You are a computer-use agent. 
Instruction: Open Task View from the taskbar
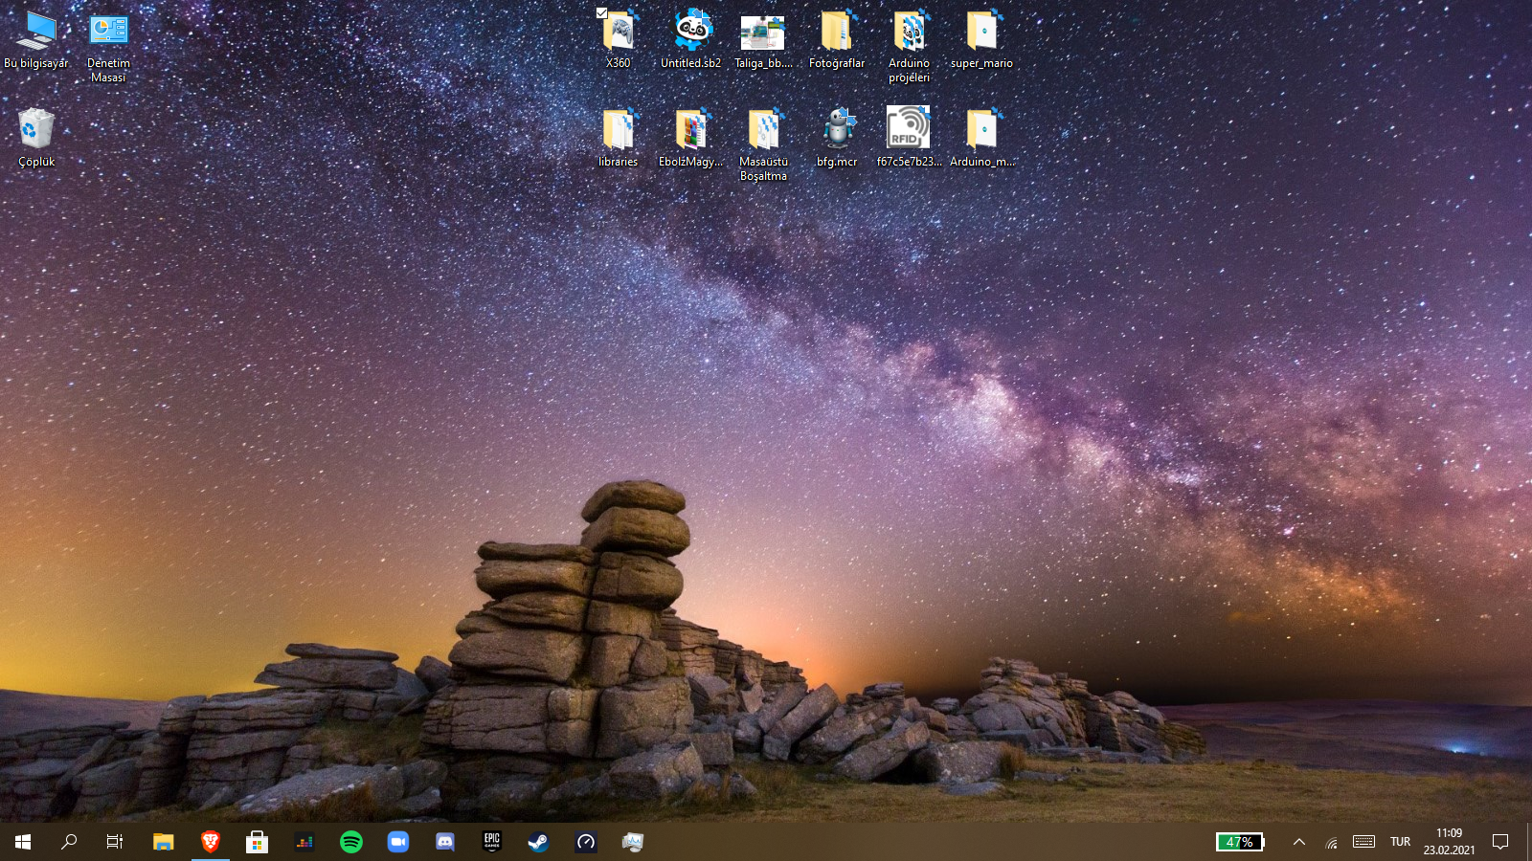(x=115, y=842)
